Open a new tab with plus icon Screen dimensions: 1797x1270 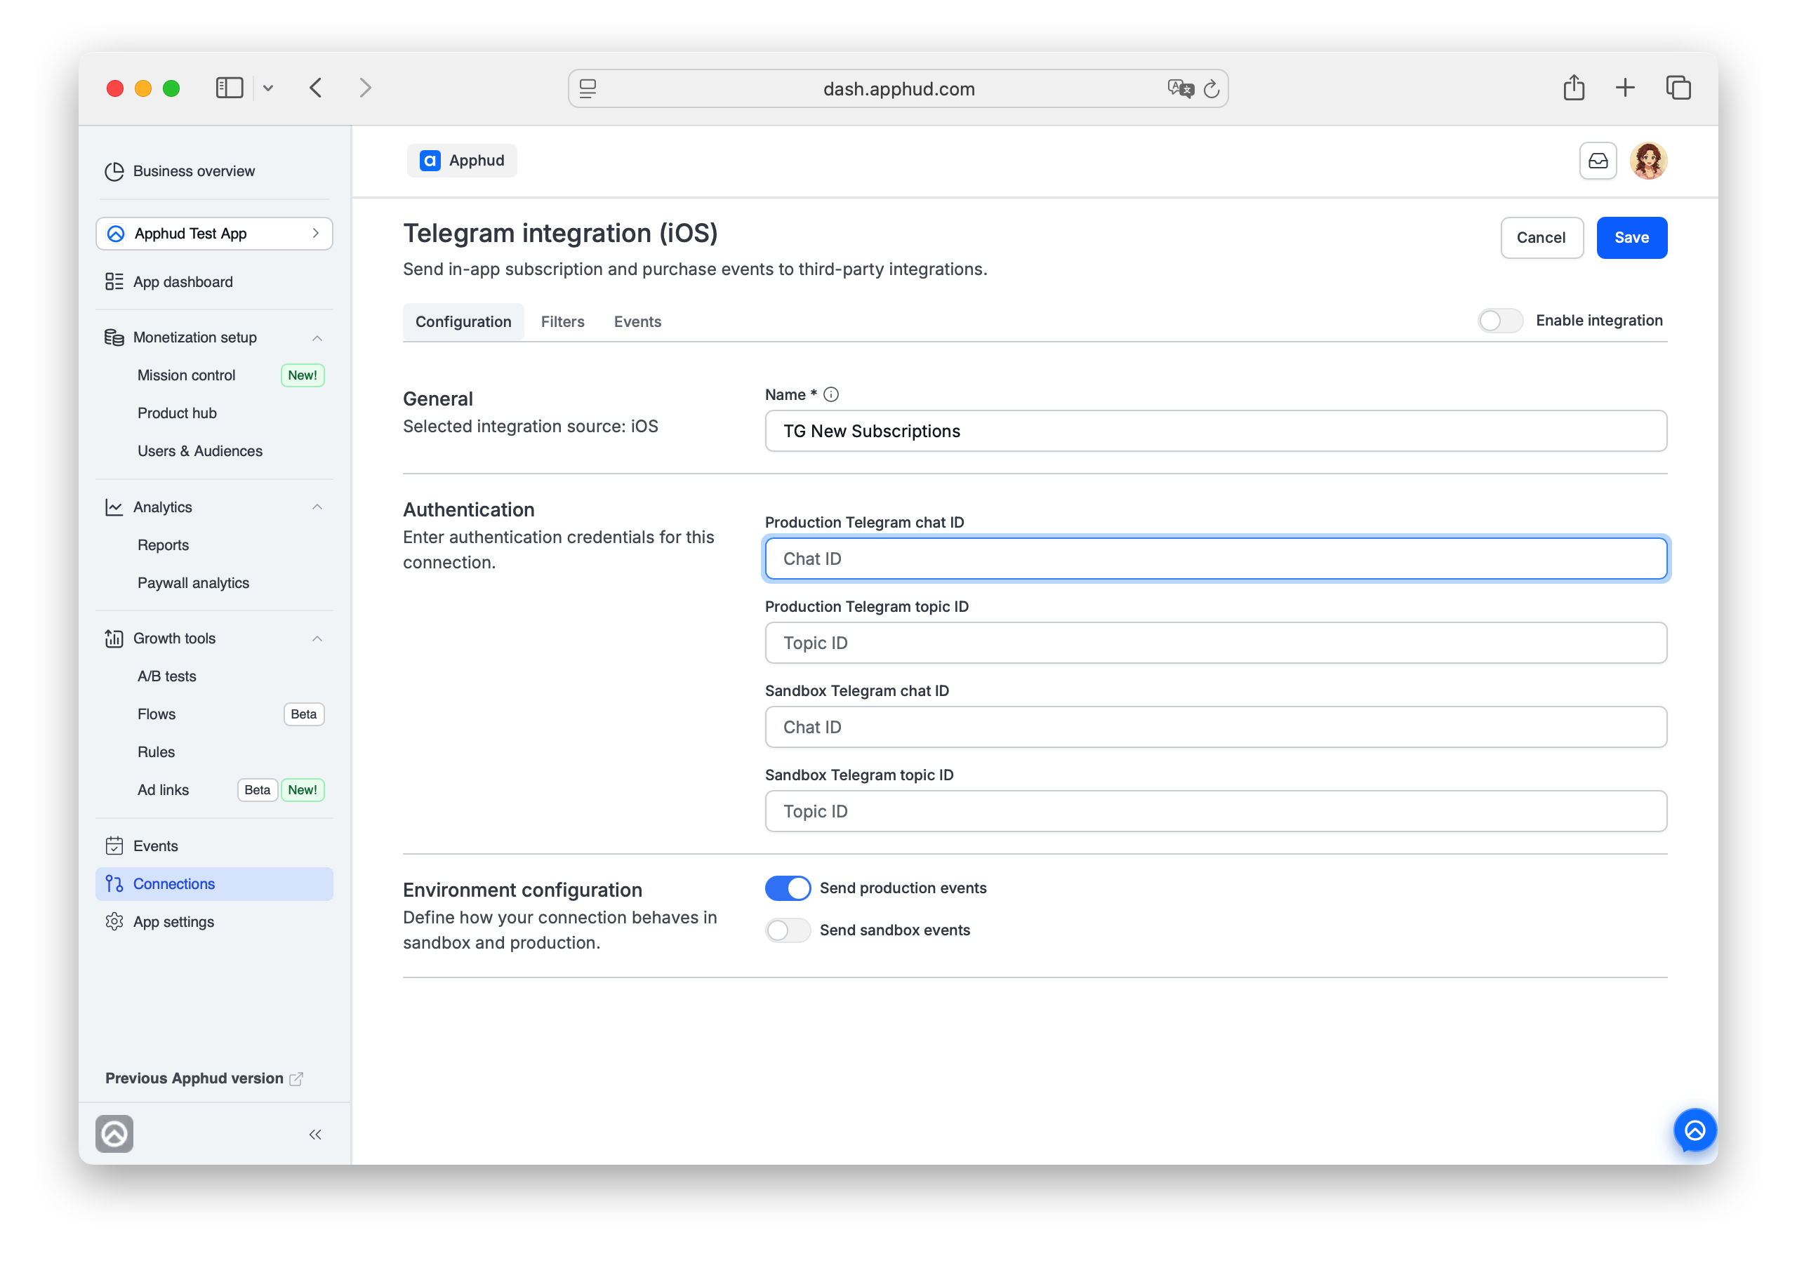click(x=1625, y=88)
